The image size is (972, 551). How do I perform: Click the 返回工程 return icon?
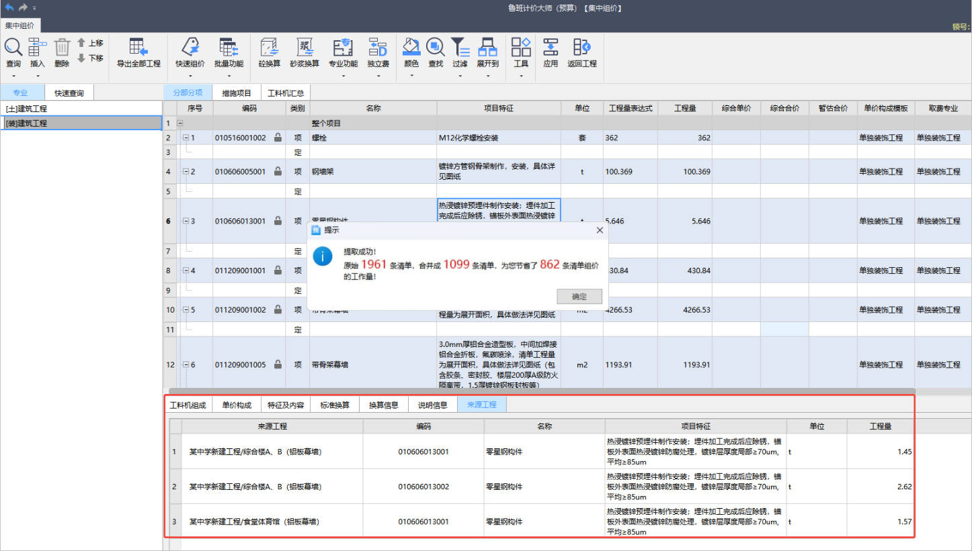coord(581,48)
